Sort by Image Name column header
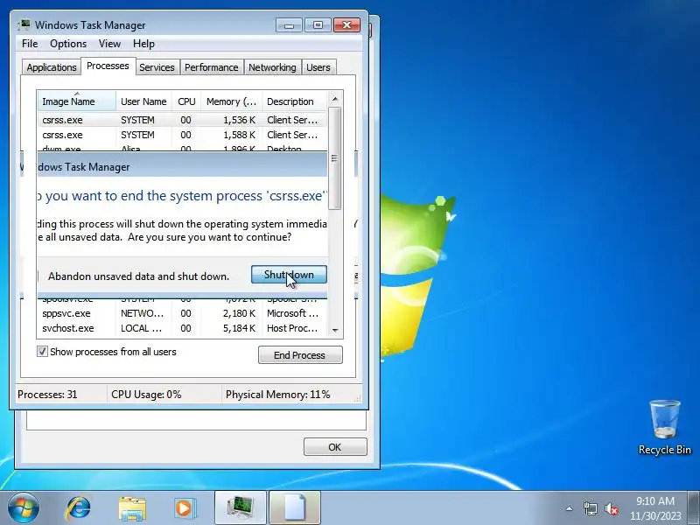The image size is (700, 525). click(77, 101)
